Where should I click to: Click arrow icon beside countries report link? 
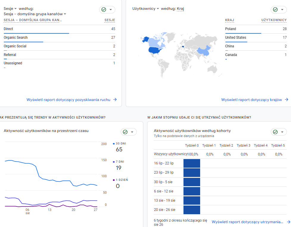pyautogui.click(x=287, y=99)
